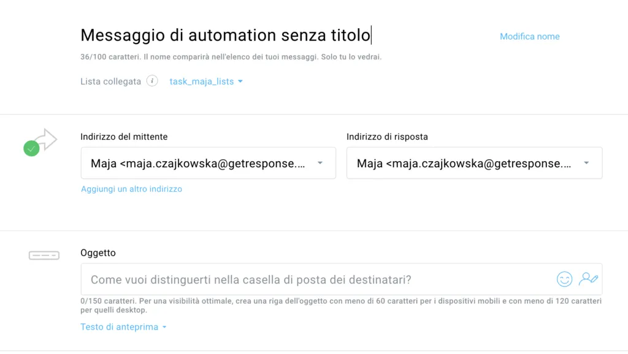This screenshot has width=628, height=354.
Task: Click the caret arrow after task_maja_lists
Action: 240,81
